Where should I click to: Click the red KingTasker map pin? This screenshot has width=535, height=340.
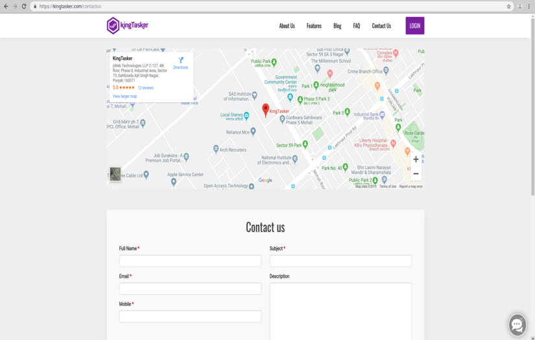[x=265, y=110]
